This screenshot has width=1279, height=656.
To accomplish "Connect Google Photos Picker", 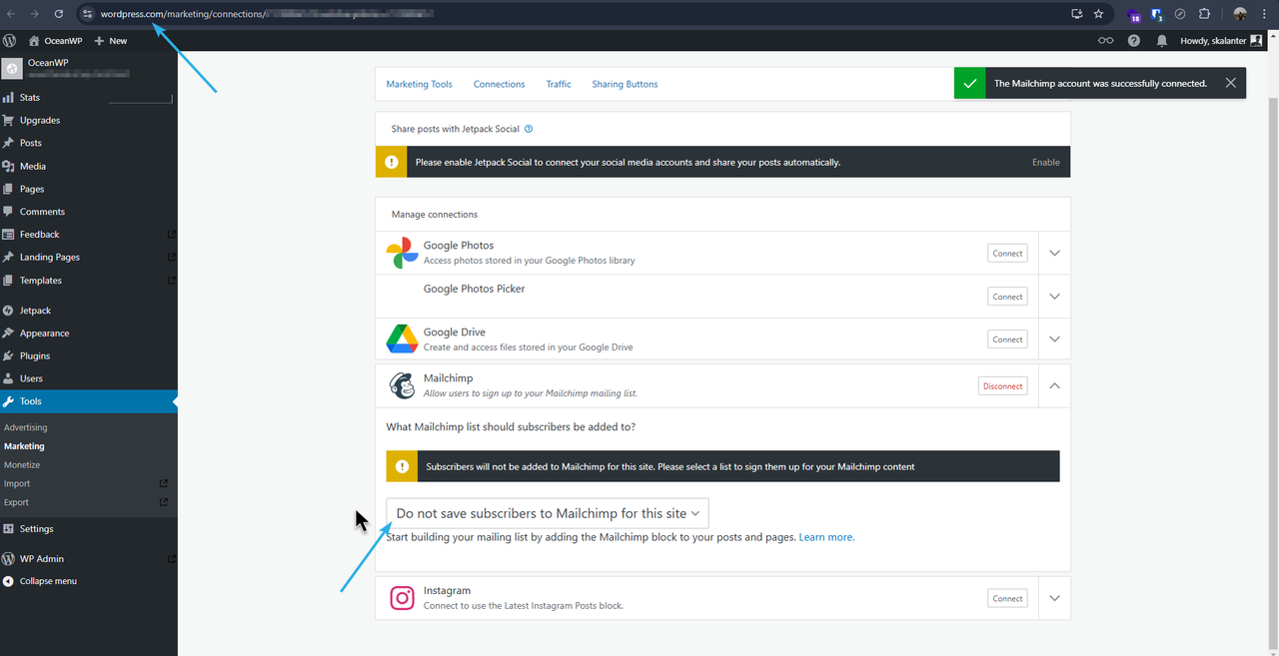I will [1007, 297].
